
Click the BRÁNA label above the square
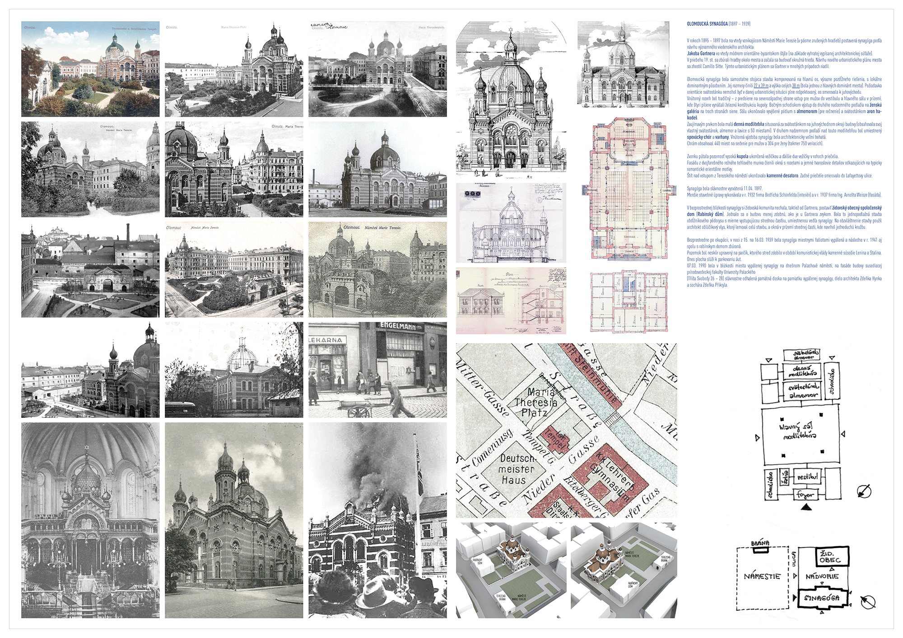760,543
